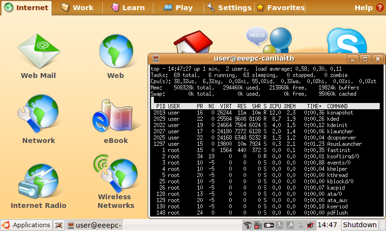This screenshot has height=231, width=386.
Task: Click the Shutdown button
Action: click(x=359, y=225)
